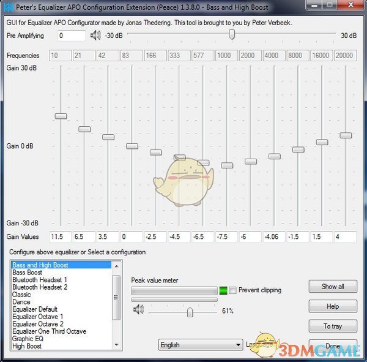Screen dimensions: 367x362
Task: Click the configuration list scroll-up arrow
Action: 116,266
